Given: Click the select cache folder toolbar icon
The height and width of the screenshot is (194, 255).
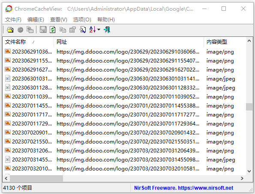Looking at the screenshot, I should [x=10, y=30].
